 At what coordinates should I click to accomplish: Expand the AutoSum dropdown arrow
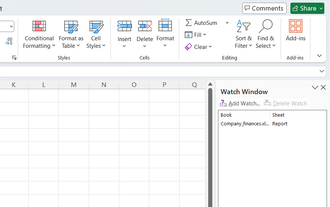coord(227,23)
